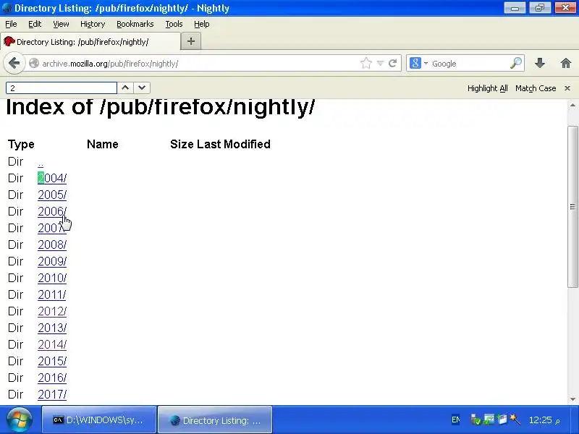This screenshot has width=579, height=434.
Task: Find previous match with up arrow
Action: [125, 88]
